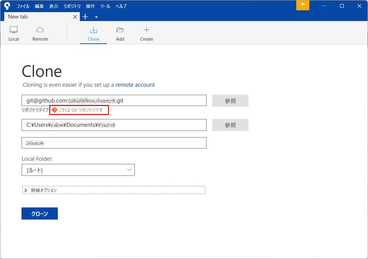The width and height of the screenshot is (368, 259).
Task: Open the ファイル menu
Action: tap(23, 6)
